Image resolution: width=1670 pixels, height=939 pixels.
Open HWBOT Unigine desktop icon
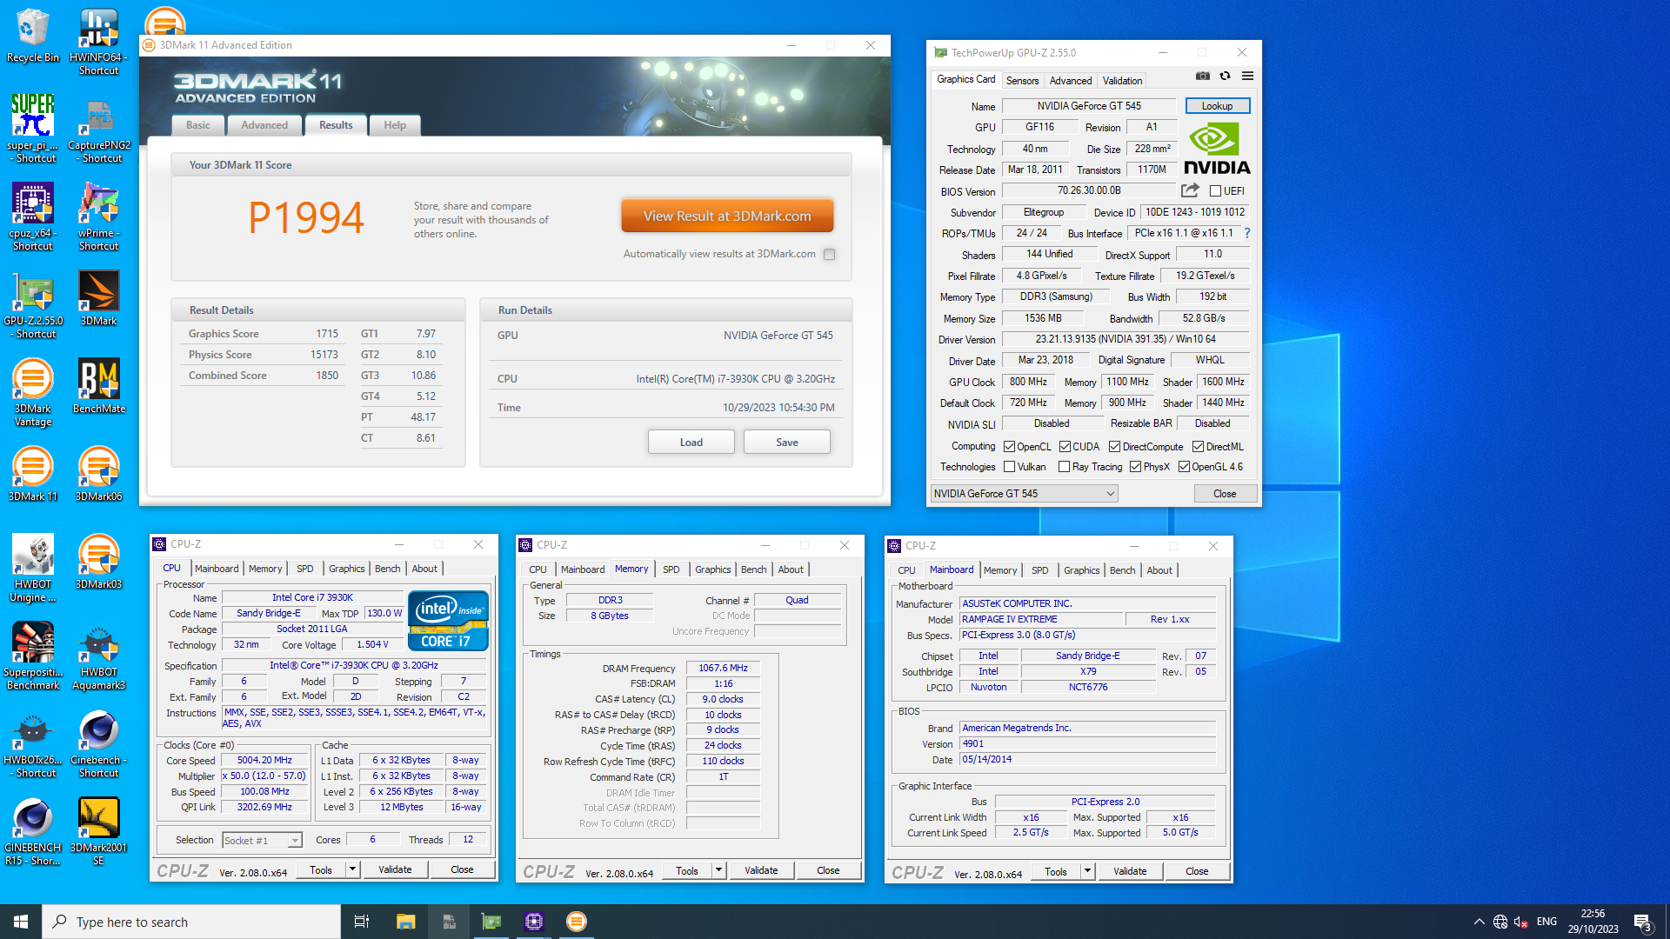pos(33,567)
